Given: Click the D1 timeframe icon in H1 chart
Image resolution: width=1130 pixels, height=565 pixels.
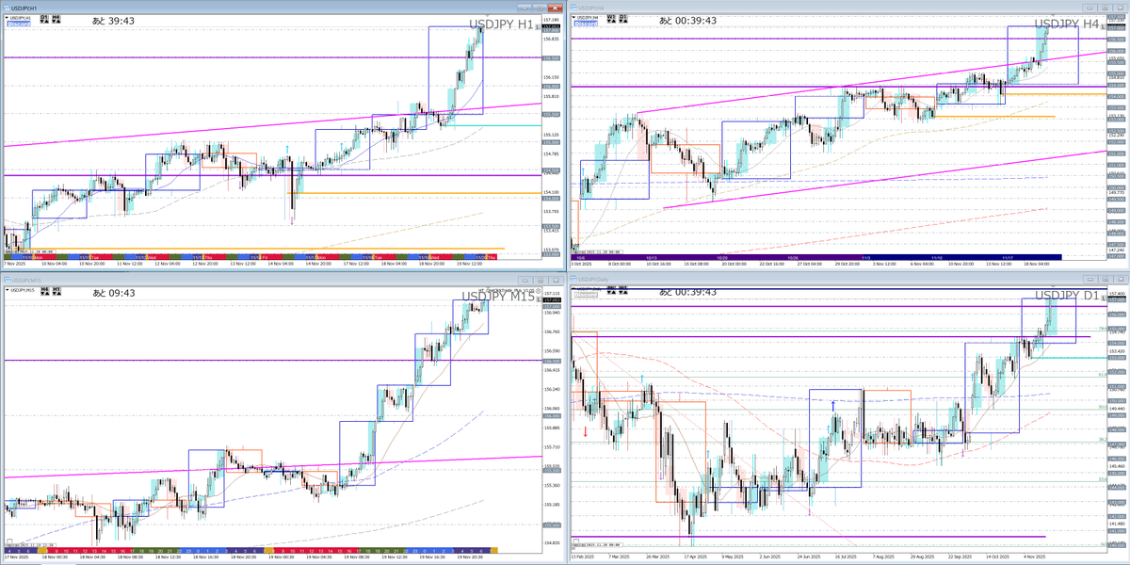Looking at the screenshot, I should (x=42, y=18).
